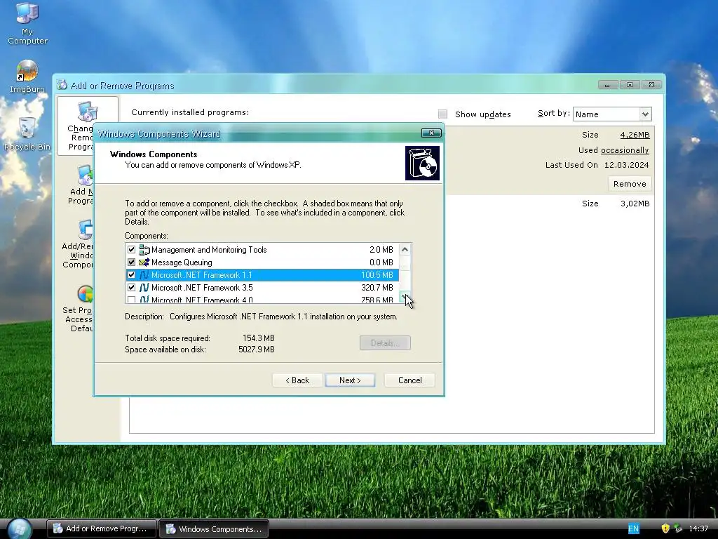Click the Details button

[385, 342]
